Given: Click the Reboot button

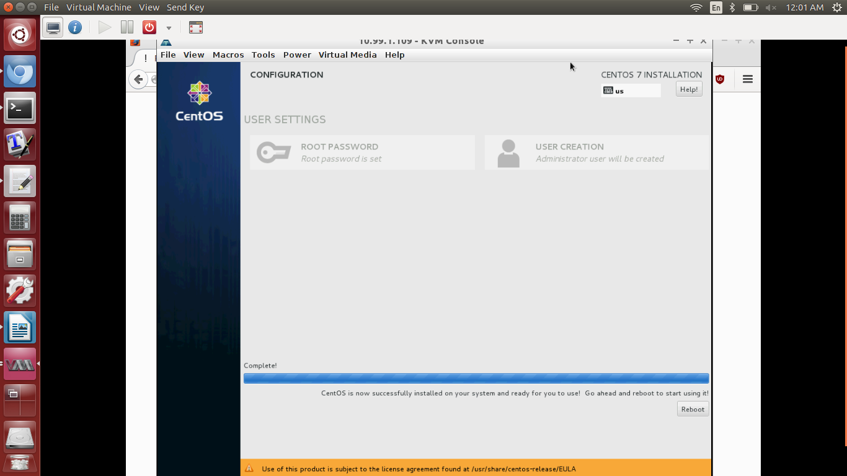Looking at the screenshot, I should click(693, 409).
